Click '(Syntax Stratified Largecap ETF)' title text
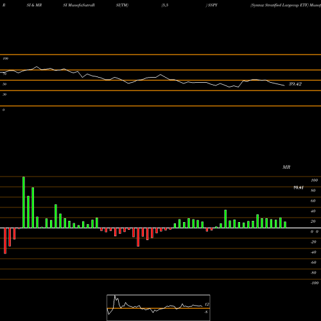 click(279, 5)
